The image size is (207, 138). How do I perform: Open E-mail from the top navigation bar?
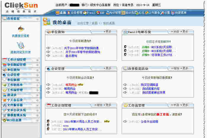click(89, 13)
